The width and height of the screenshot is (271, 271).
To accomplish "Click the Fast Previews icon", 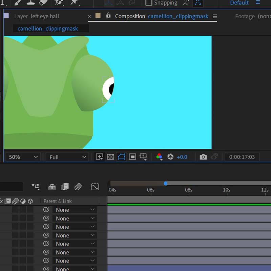I will (x=100, y=157).
